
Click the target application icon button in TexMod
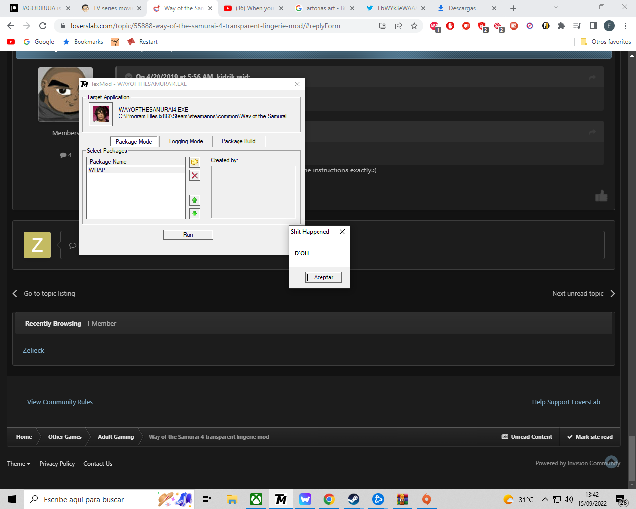click(101, 114)
